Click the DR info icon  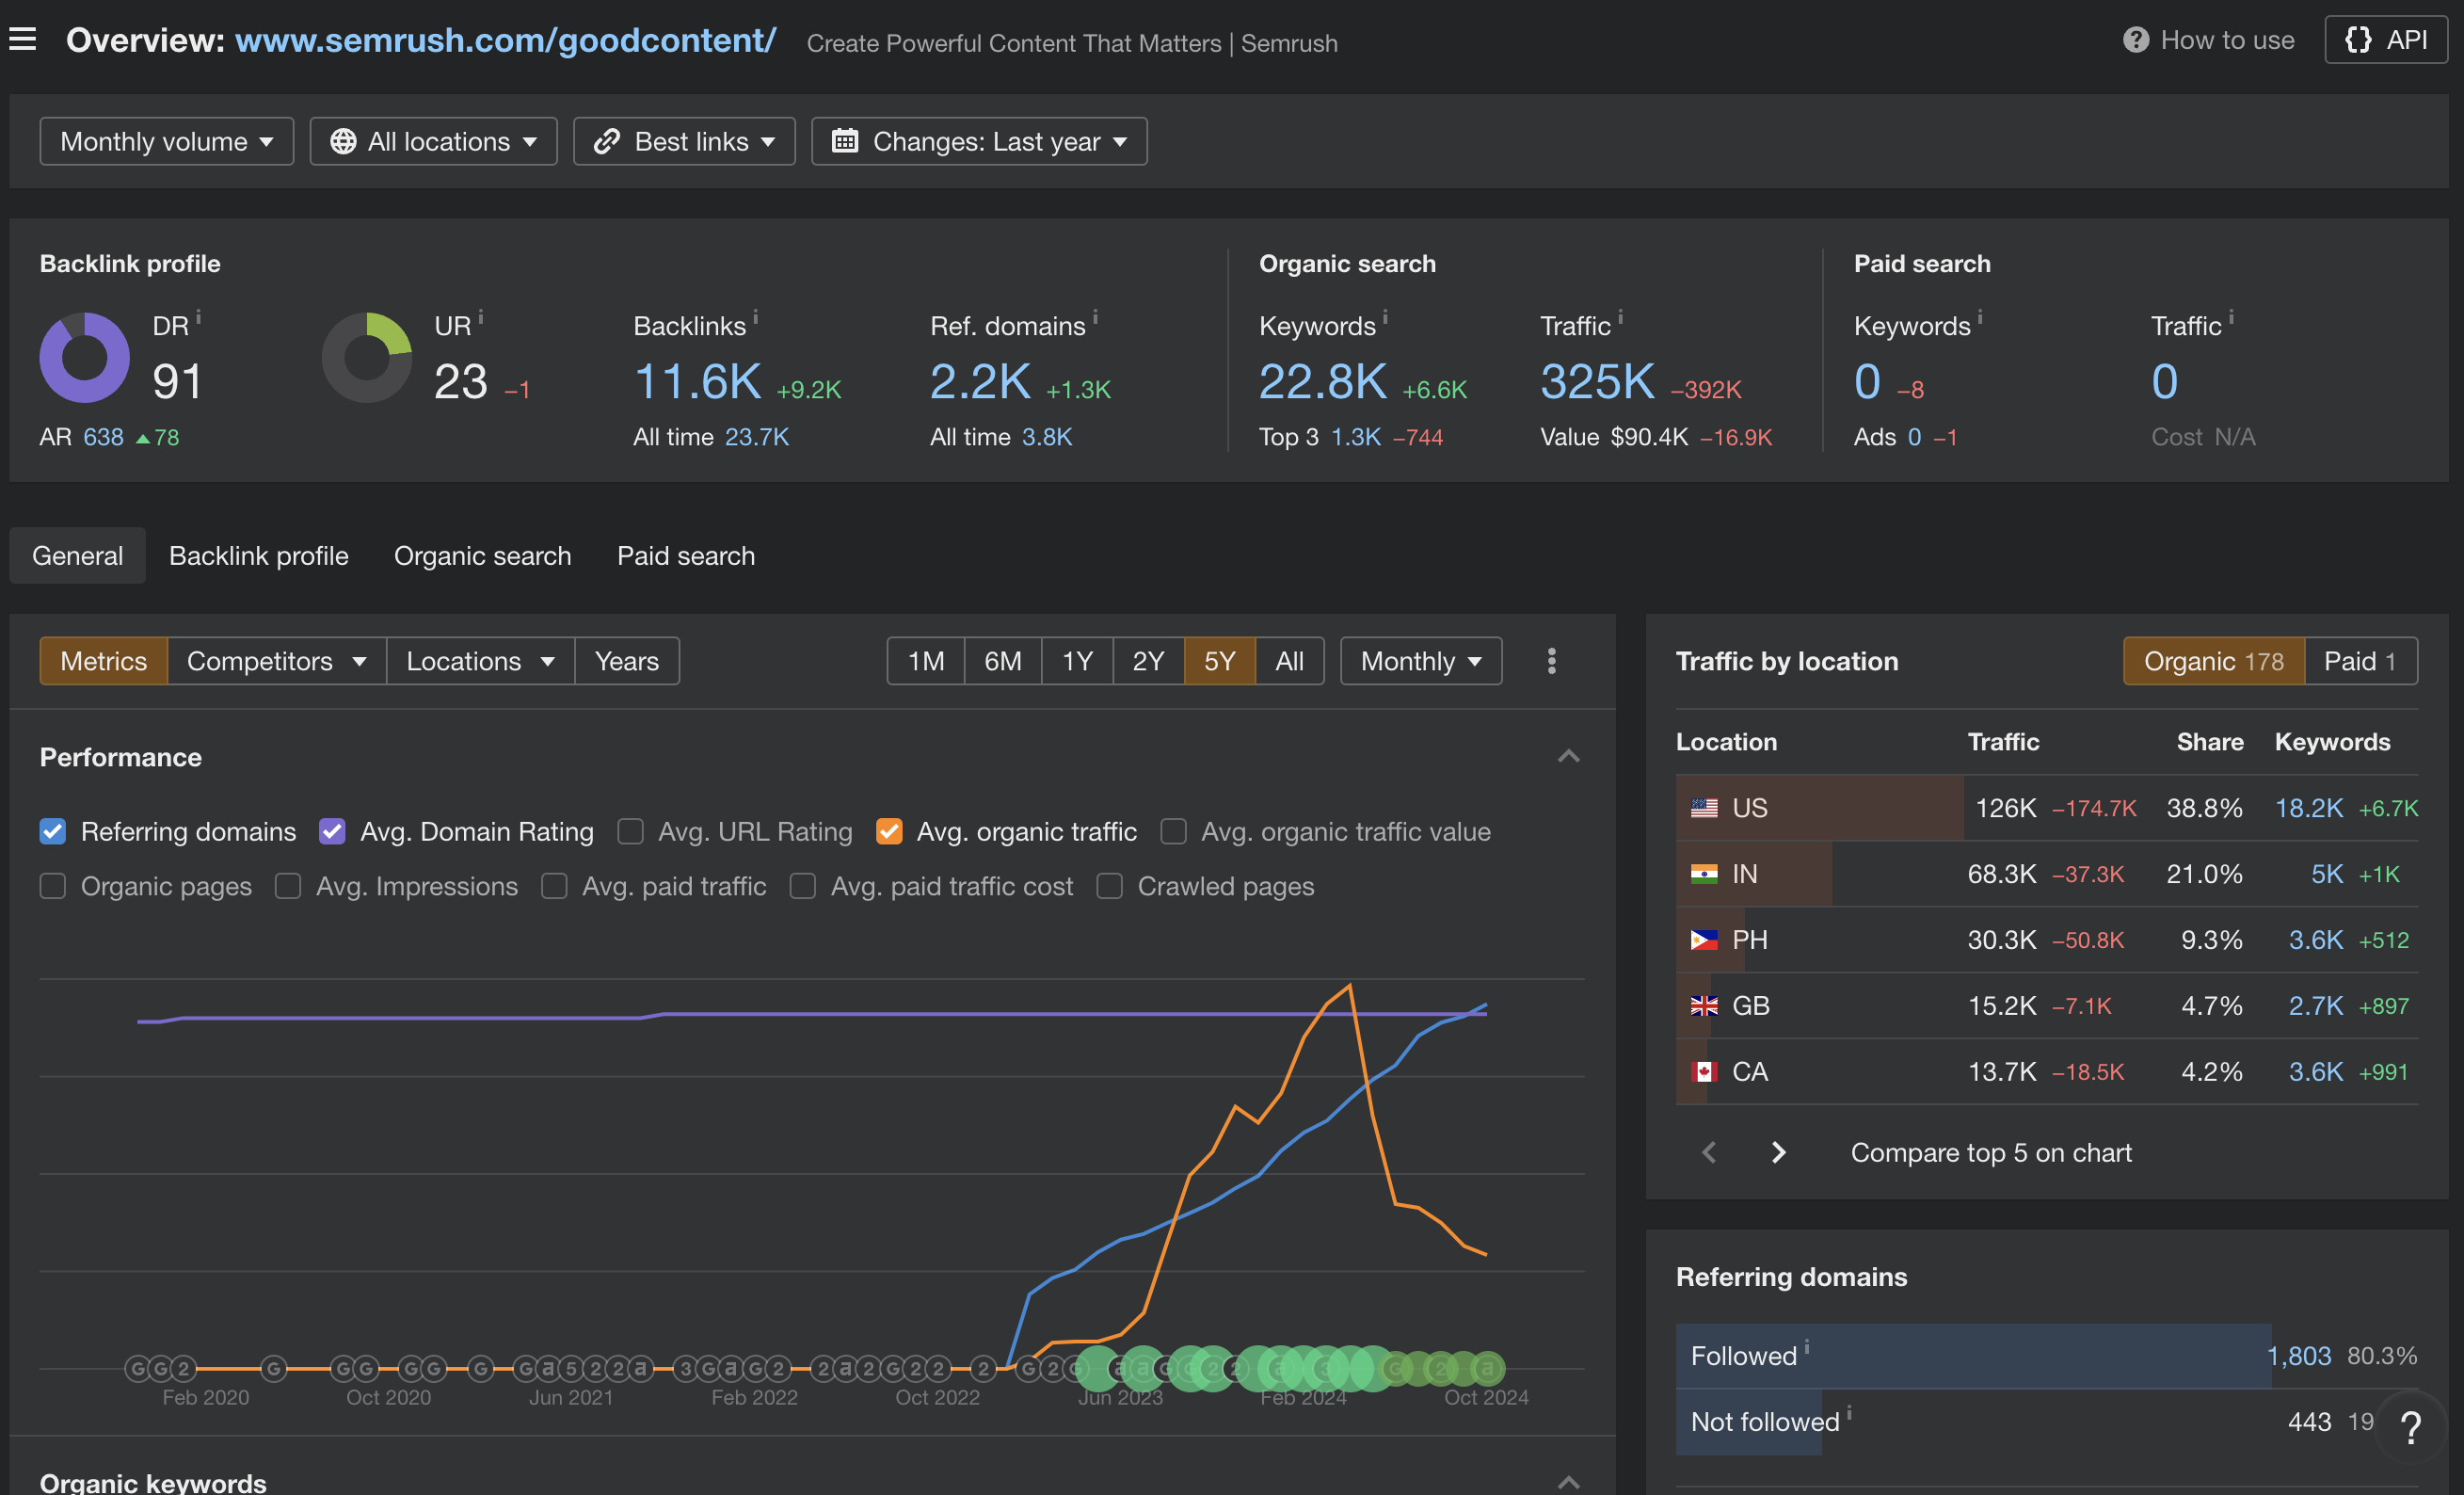pyautogui.click(x=198, y=317)
